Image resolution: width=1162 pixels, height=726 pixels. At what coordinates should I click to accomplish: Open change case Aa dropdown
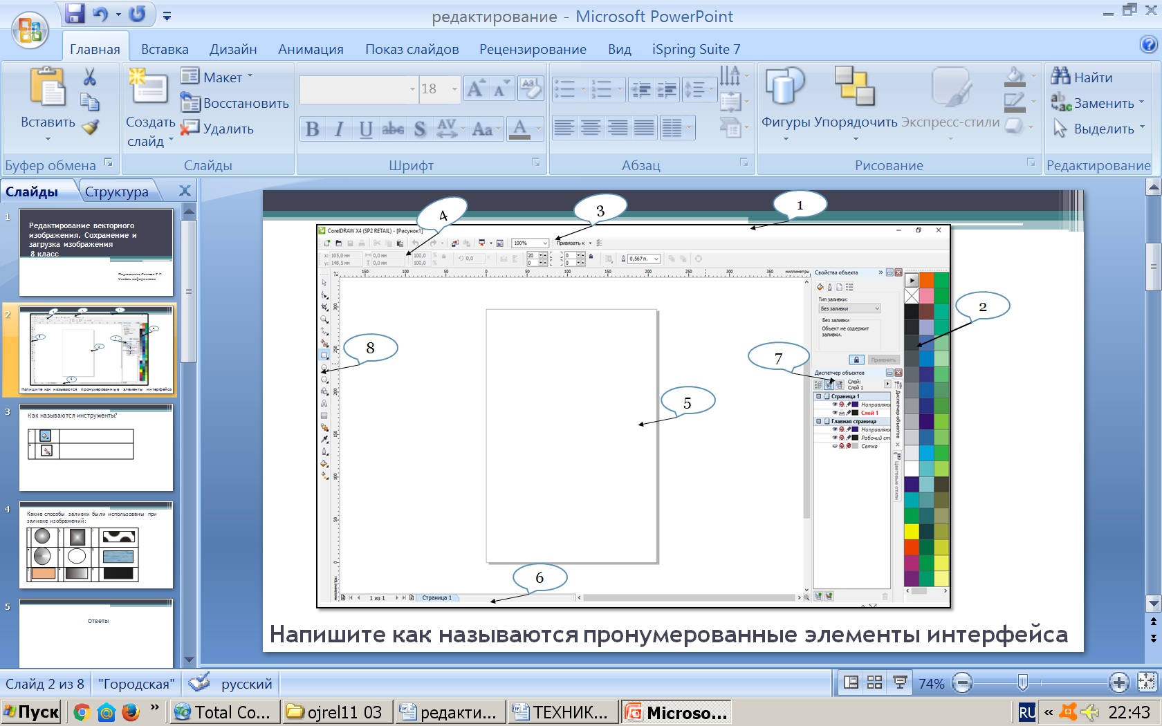point(485,129)
